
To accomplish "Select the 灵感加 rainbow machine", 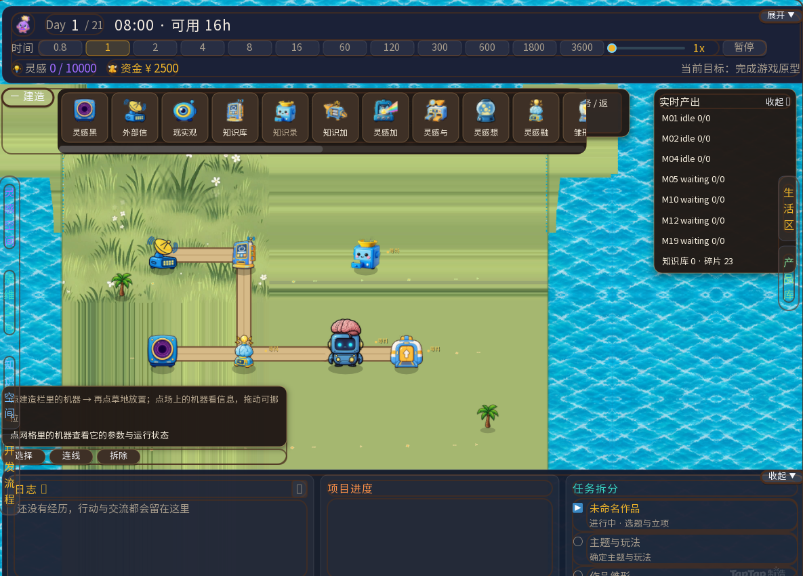I will coord(386,117).
